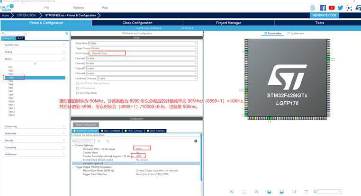Click the settings gear in categories panel
Image resolution: width=361 pixels, height=196 pixels.
(x=67, y=33)
